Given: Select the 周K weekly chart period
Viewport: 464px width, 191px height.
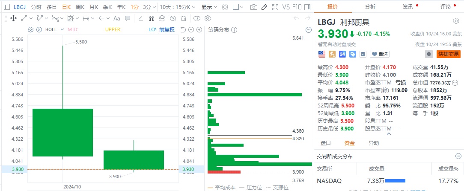Looking at the screenshot, I should (80, 7).
